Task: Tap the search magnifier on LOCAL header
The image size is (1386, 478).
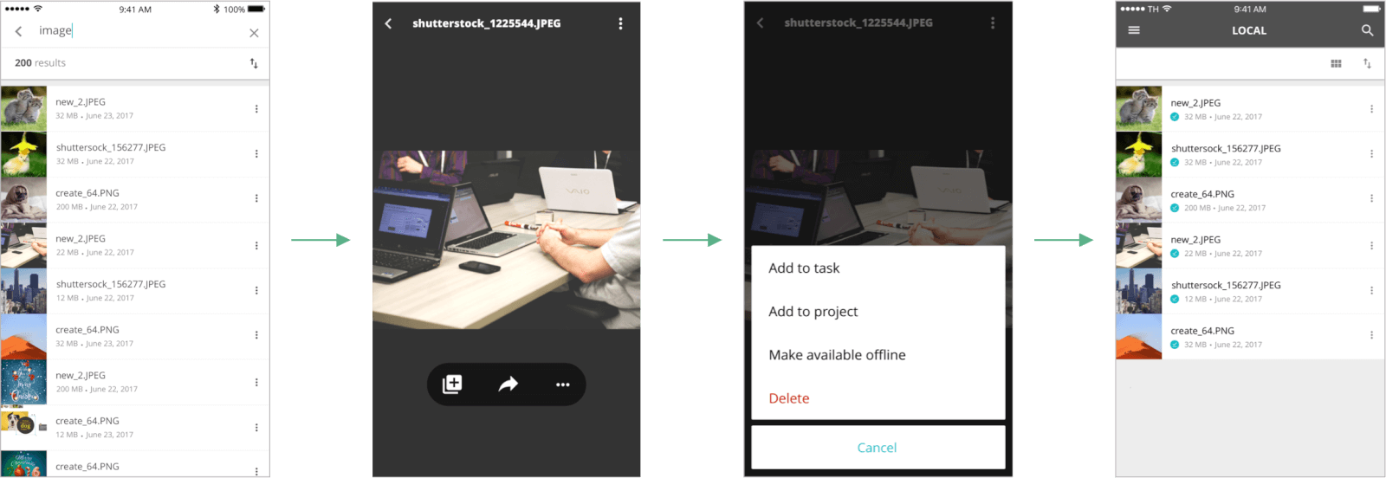Action: point(1367,30)
